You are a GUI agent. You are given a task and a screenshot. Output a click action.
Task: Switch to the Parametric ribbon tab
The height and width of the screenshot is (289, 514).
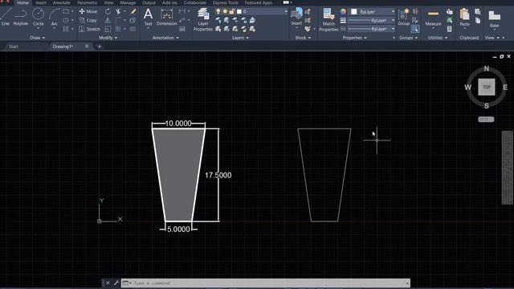tap(88, 2)
